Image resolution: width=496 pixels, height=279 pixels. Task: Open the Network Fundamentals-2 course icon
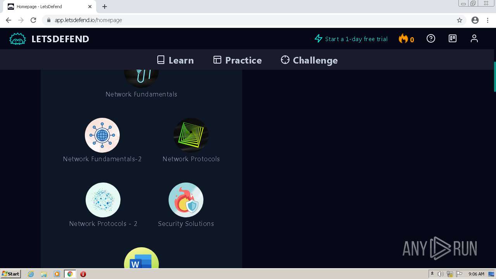coord(102,135)
